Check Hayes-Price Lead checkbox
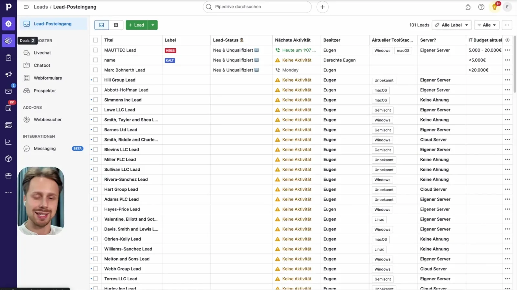The width and height of the screenshot is (517, 290). (95, 209)
